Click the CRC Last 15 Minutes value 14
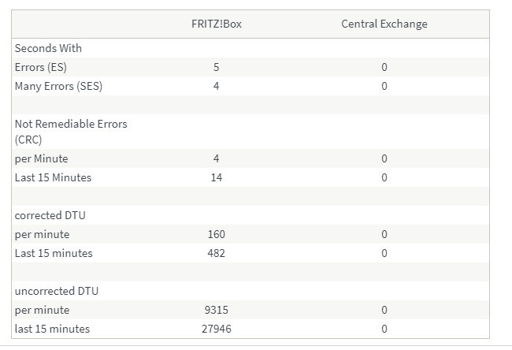Screen dimensions: 512x350 216,177
